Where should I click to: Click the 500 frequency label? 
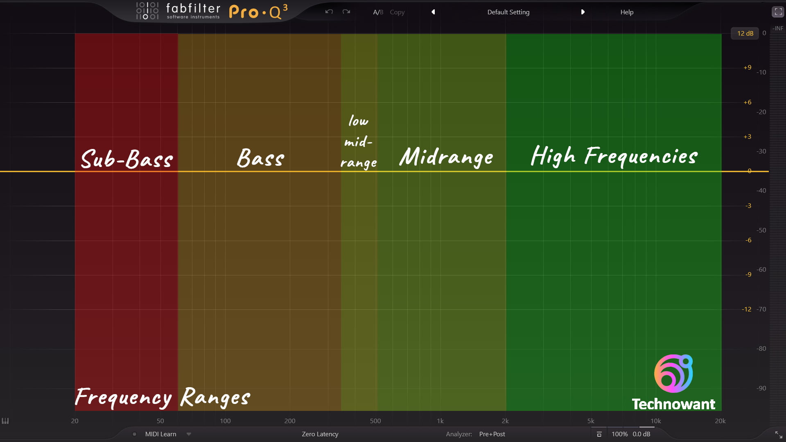[x=375, y=421]
